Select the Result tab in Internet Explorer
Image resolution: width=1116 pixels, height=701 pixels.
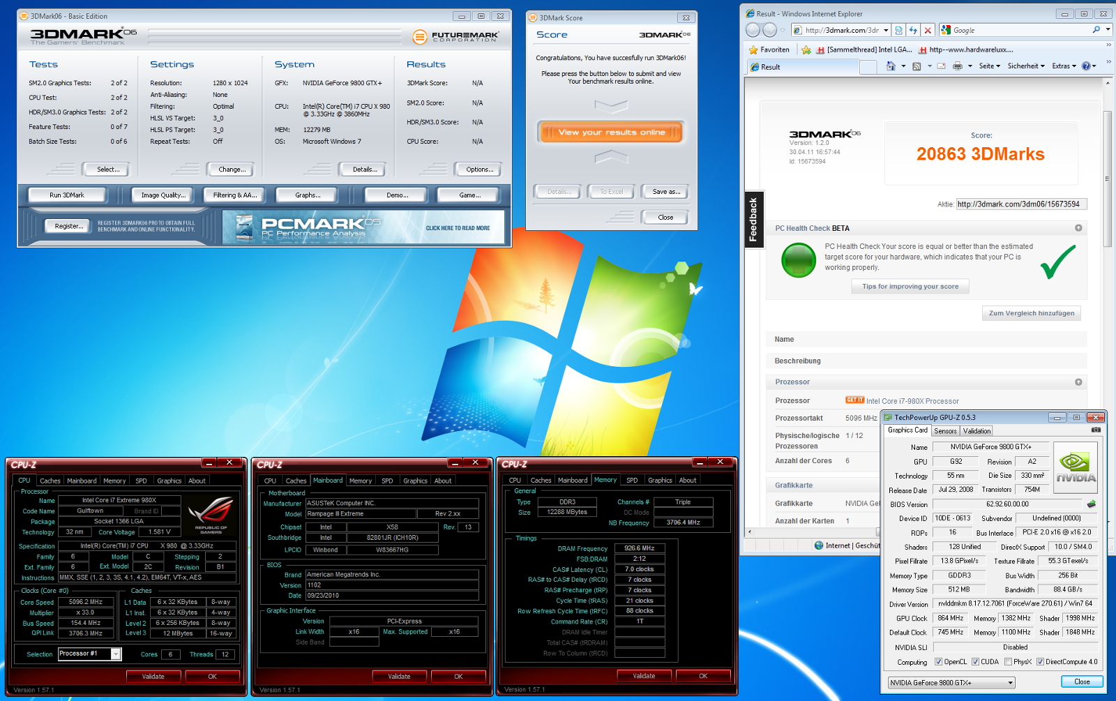coord(802,67)
